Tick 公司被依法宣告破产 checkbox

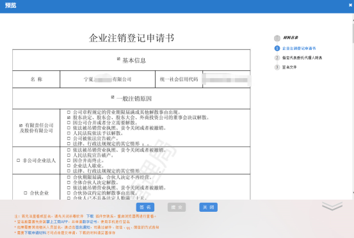pyautogui.click(x=68, y=138)
